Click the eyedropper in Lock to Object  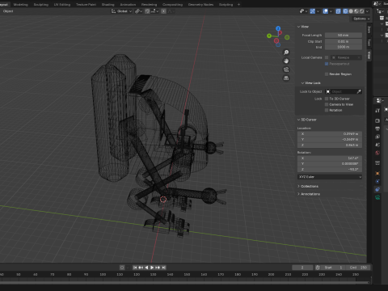pyautogui.click(x=359, y=91)
